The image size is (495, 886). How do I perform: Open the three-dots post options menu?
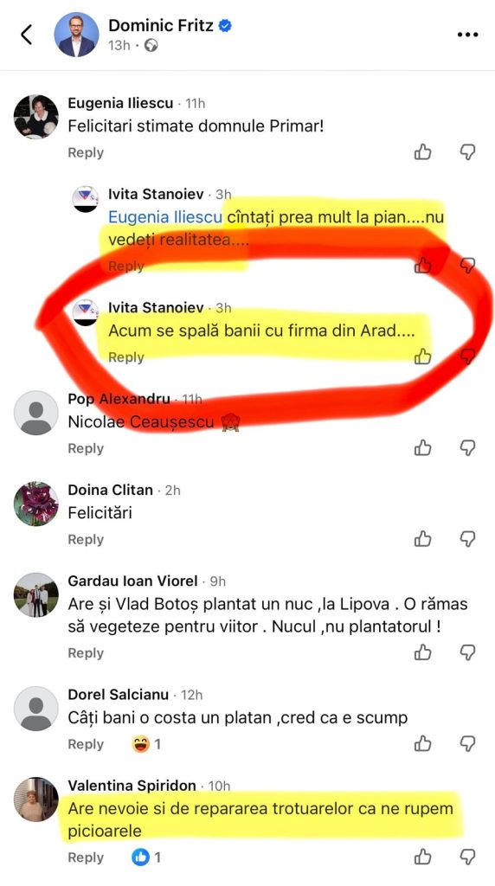[467, 35]
